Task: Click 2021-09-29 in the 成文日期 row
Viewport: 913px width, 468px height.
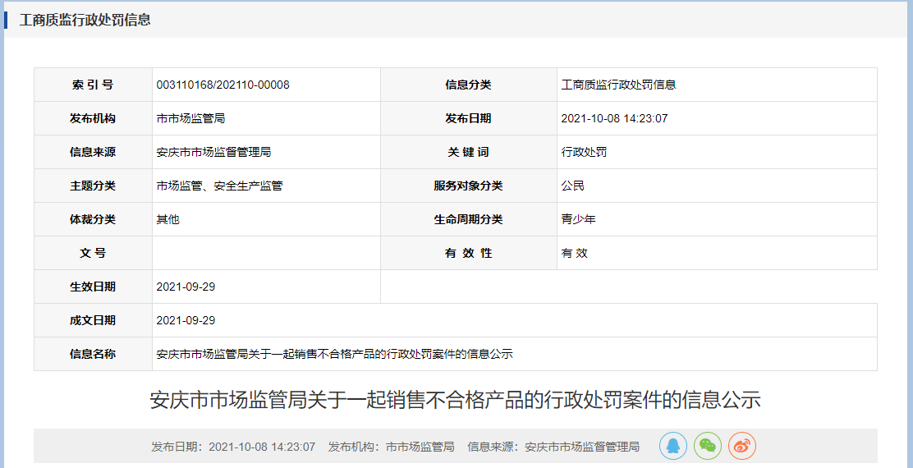Action: tap(186, 321)
